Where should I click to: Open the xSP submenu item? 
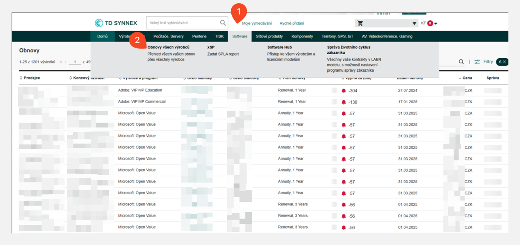(211, 47)
